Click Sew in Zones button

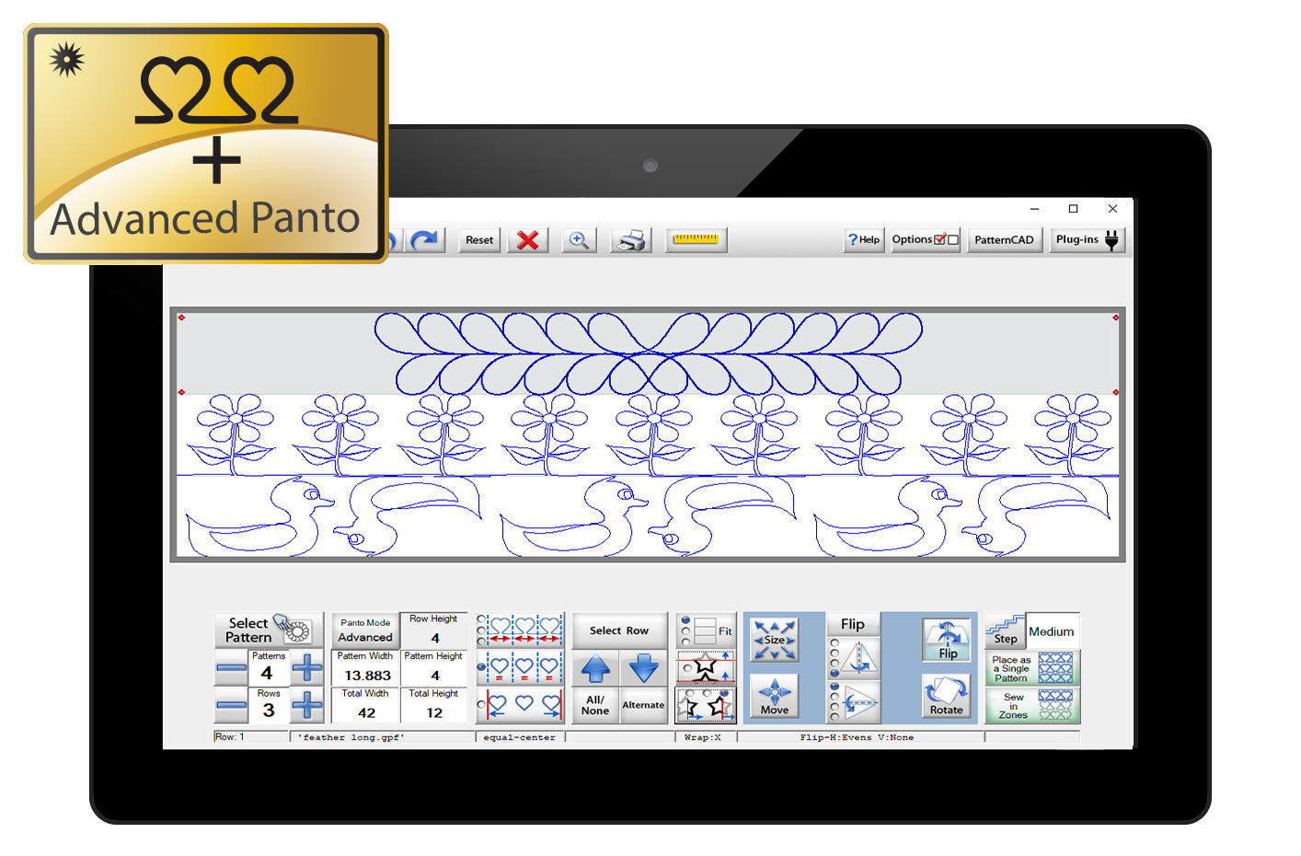click(1032, 706)
